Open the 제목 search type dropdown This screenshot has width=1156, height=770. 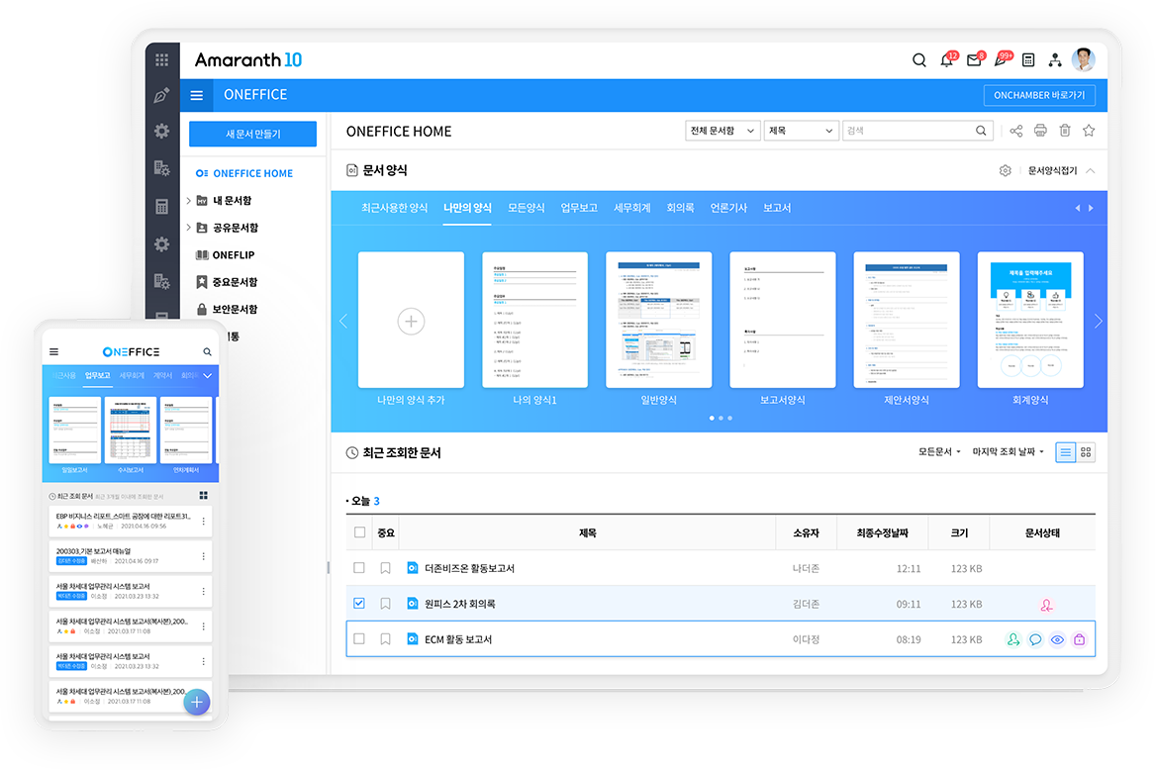pyautogui.click(x=802, y=131)
